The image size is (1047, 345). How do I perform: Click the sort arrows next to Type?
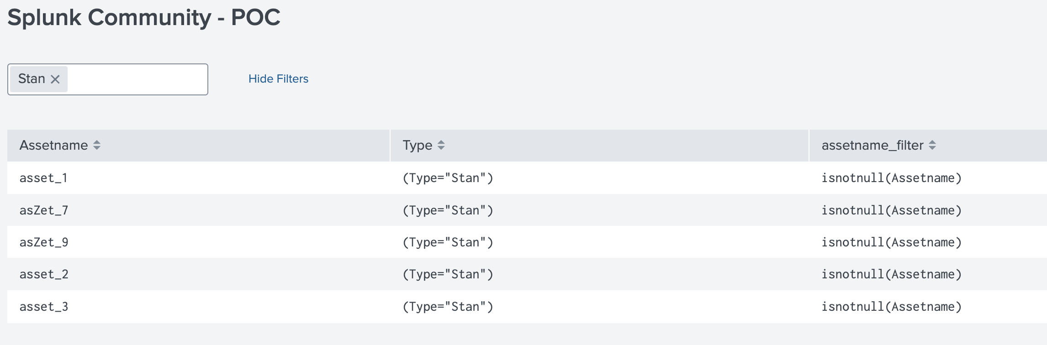click(441, 145)
